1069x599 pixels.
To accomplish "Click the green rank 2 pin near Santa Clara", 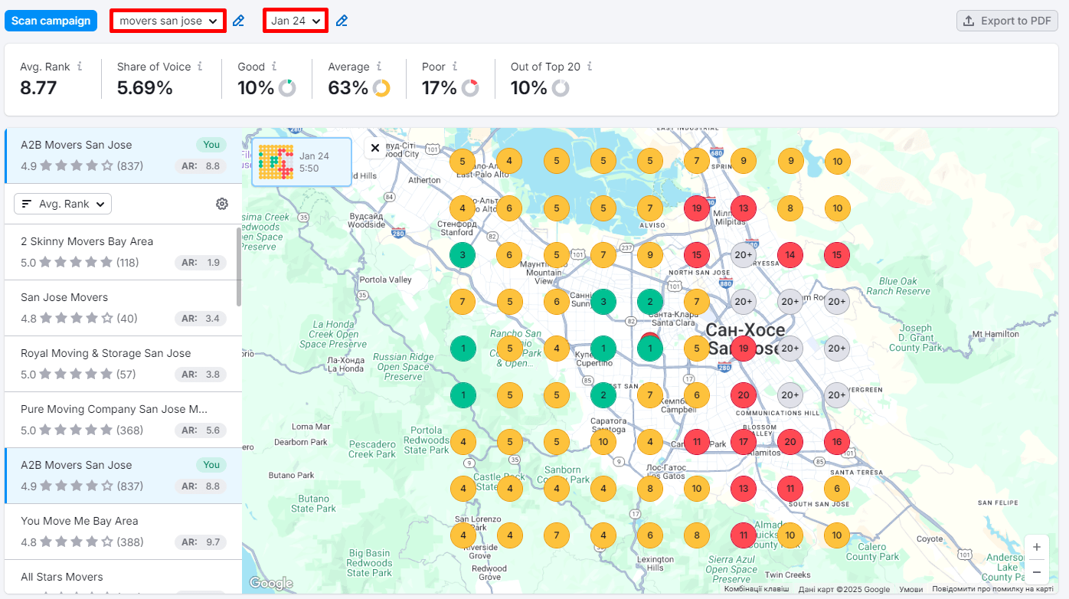I will pyautogui.click(x=650, y=302).
